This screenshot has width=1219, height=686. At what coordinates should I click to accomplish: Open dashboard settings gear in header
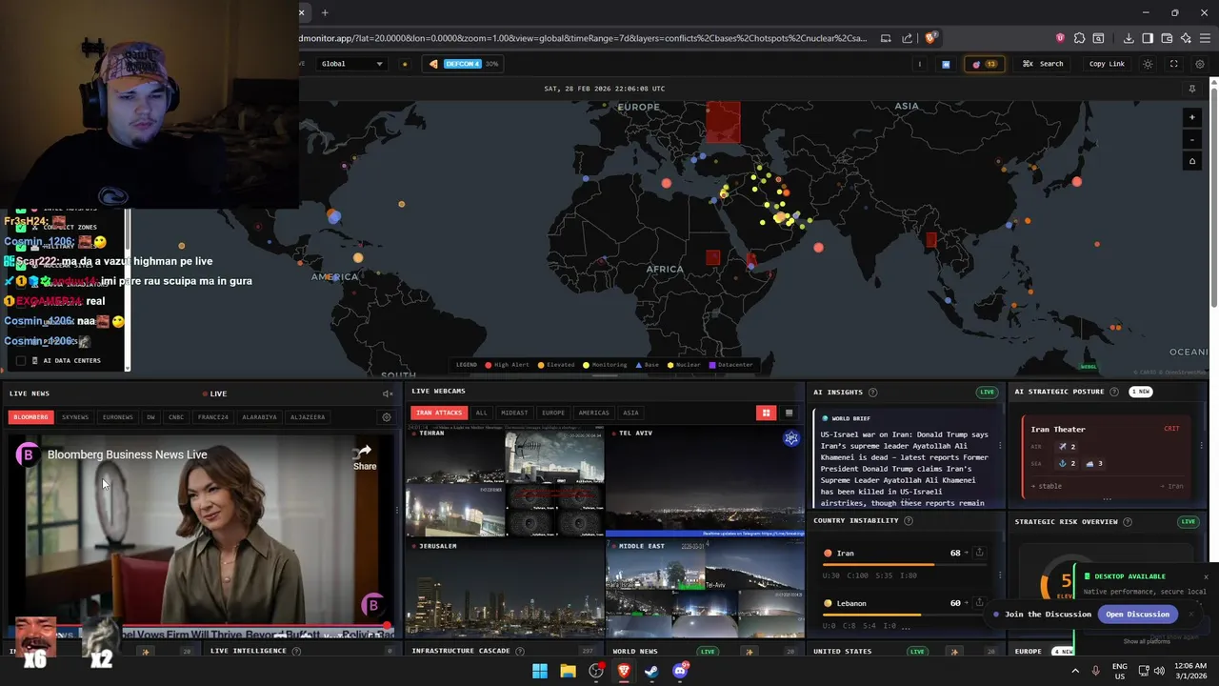click(x=1199, y=64)
